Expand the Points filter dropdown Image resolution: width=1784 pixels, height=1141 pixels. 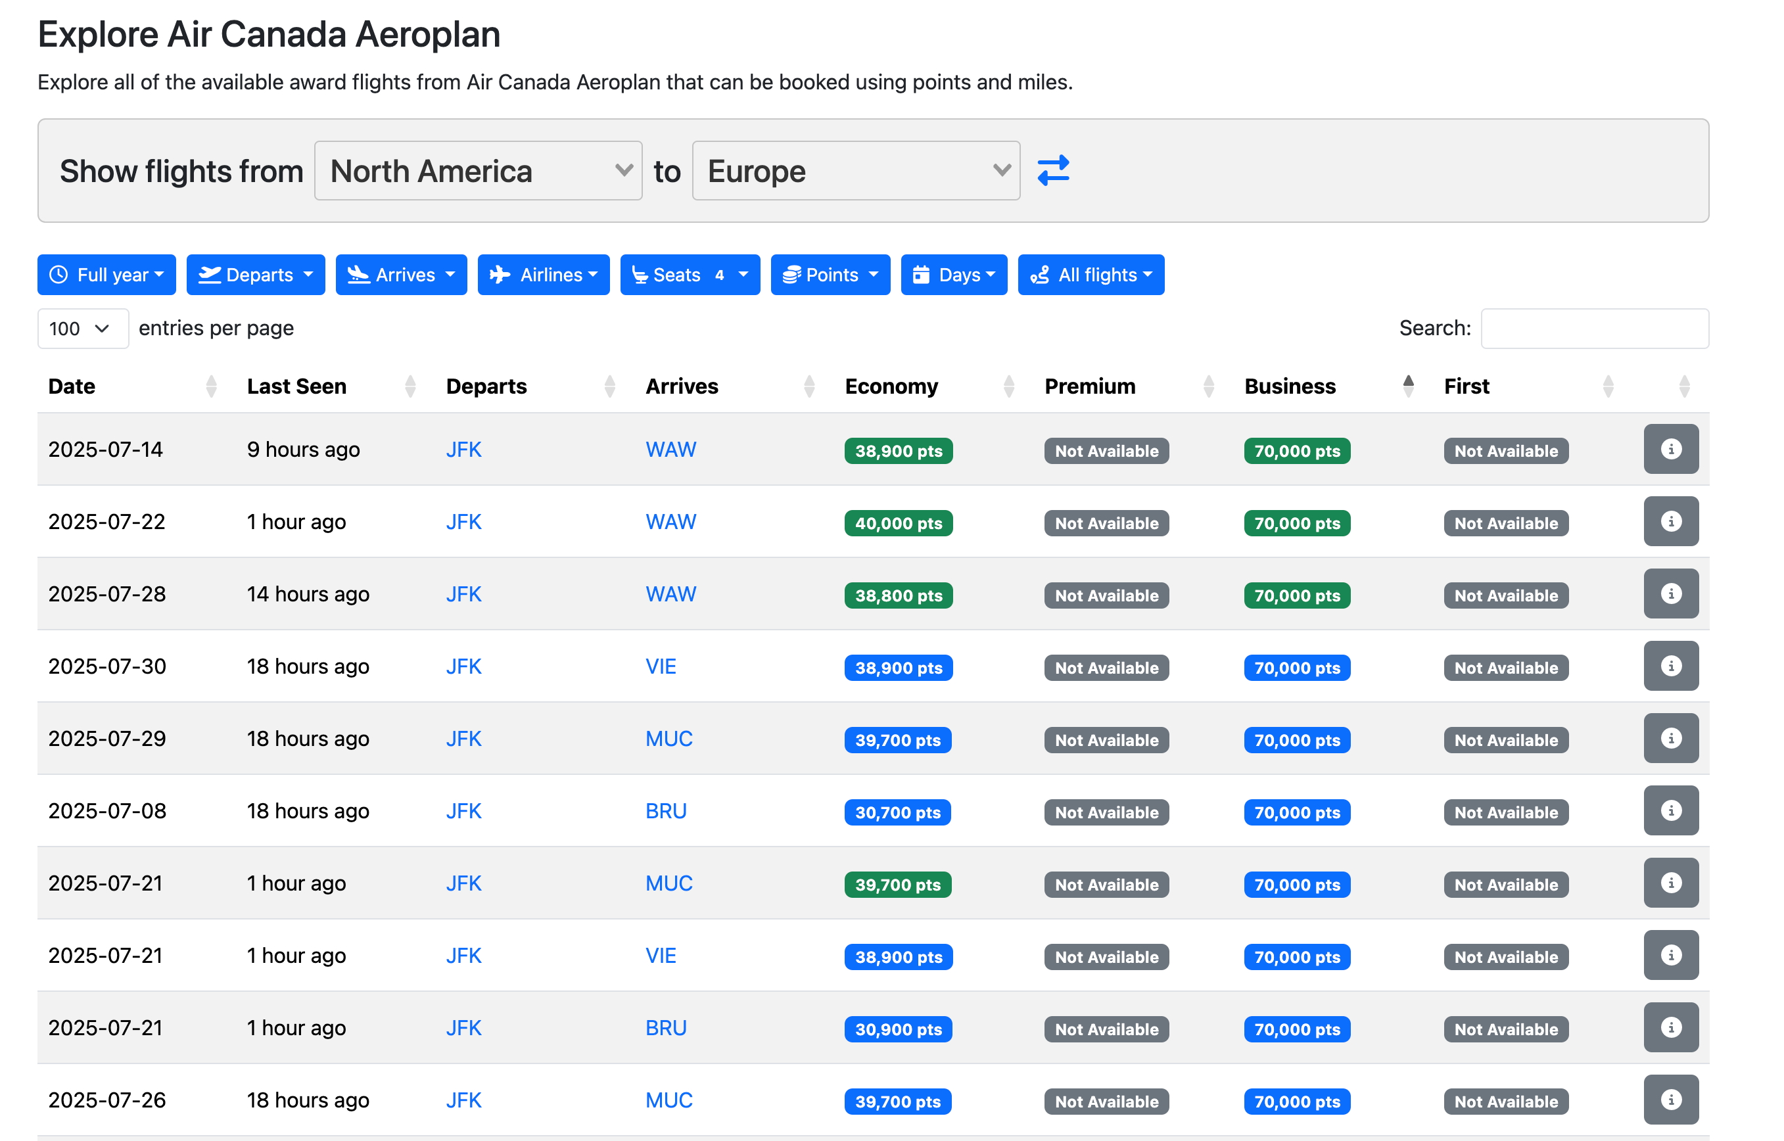coord(830,275)
